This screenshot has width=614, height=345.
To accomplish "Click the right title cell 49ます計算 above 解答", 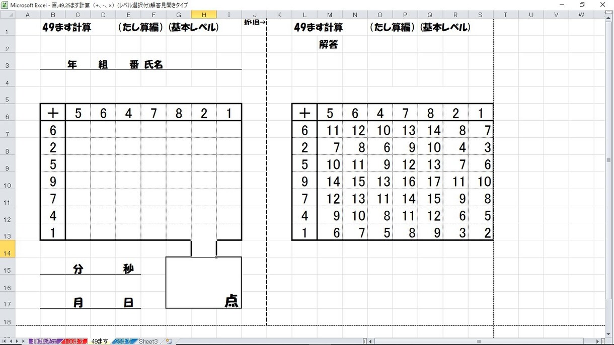I will 318,27.
